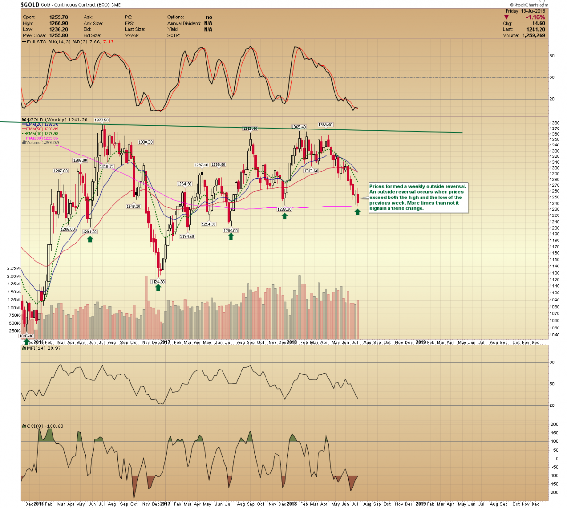Image resolution: width=567 pixels, height=508 pixels.
Task: Click the $GOLD (Weekly) chart title
Action: [x=57, y=120]
